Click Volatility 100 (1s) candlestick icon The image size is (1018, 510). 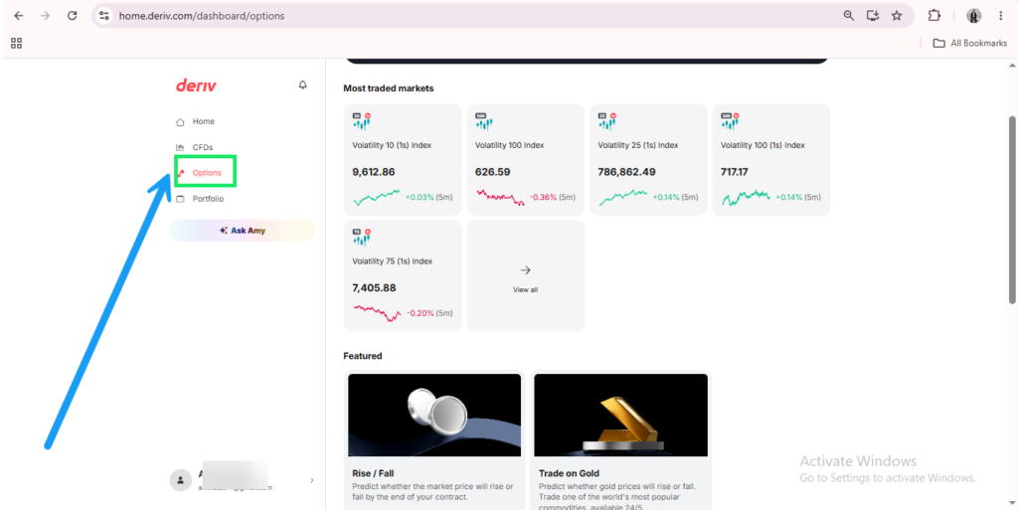(x=729, y=121)
